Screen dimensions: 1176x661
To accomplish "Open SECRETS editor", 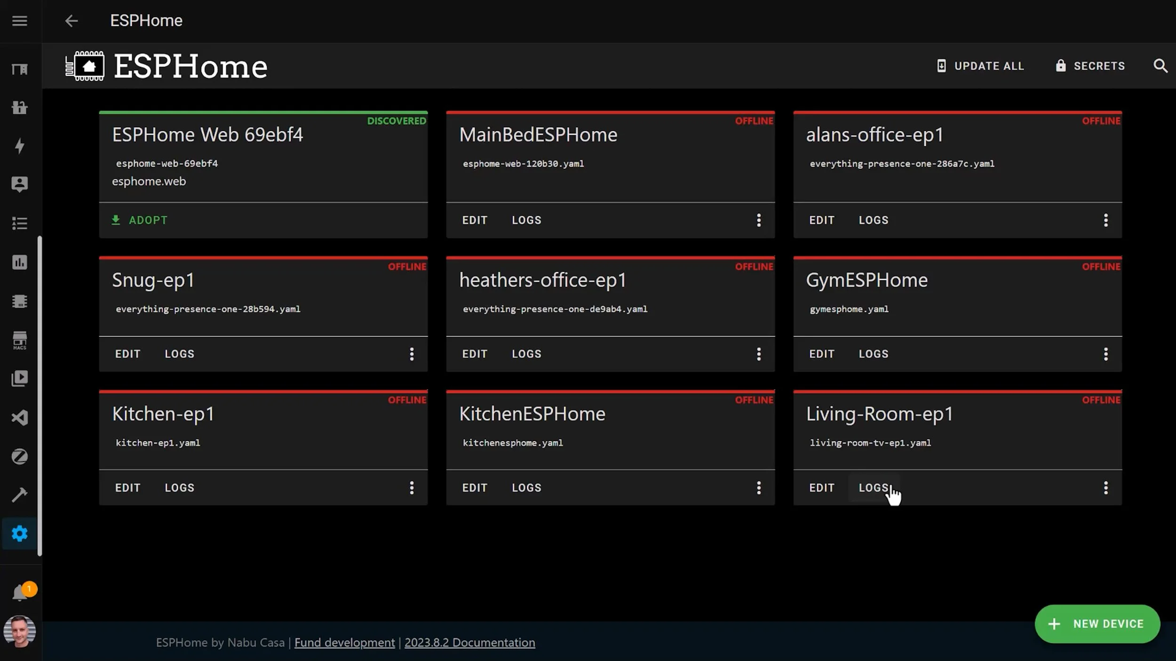I will (x=1090, y=66).
